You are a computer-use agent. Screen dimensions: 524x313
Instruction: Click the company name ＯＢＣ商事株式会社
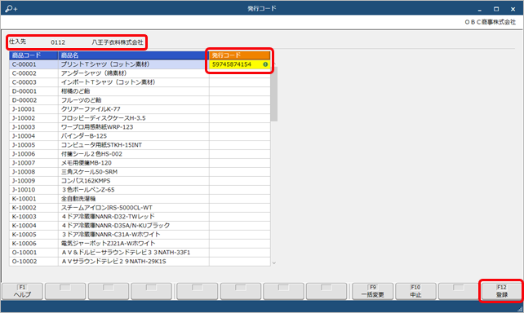pyautogui.click(x=491, y=22)
